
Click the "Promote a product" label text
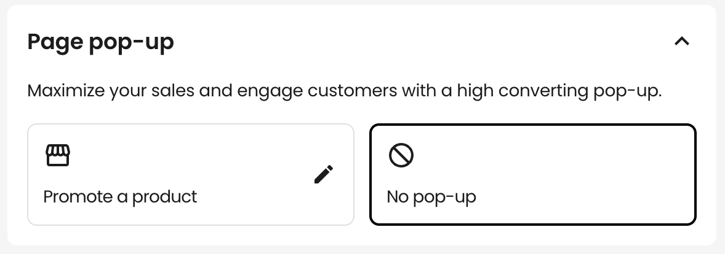point(120,197)
